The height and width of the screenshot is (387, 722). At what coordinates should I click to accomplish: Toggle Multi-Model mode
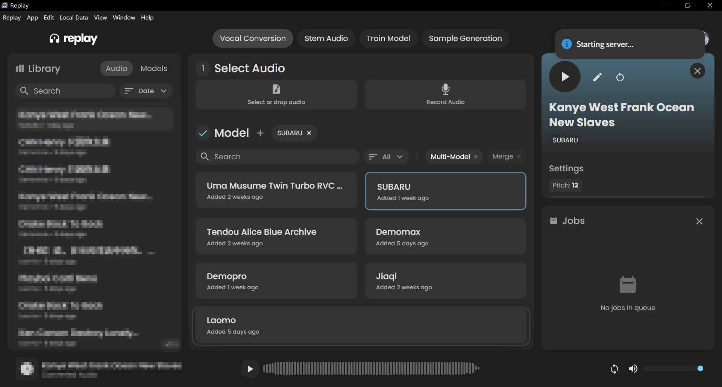coord(454,157)
